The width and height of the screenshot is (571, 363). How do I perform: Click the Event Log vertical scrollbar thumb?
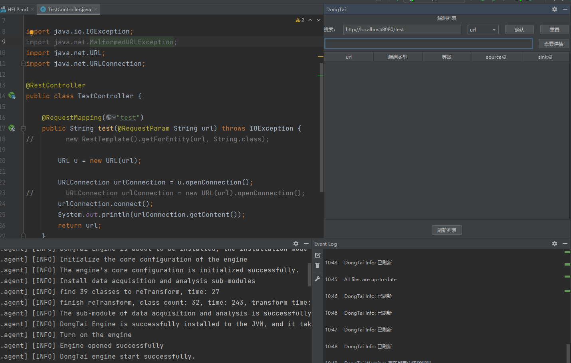point(568,353)
